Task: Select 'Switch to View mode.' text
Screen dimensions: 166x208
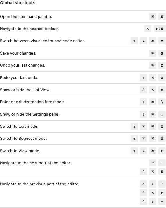Action: [x=20, y=151]
